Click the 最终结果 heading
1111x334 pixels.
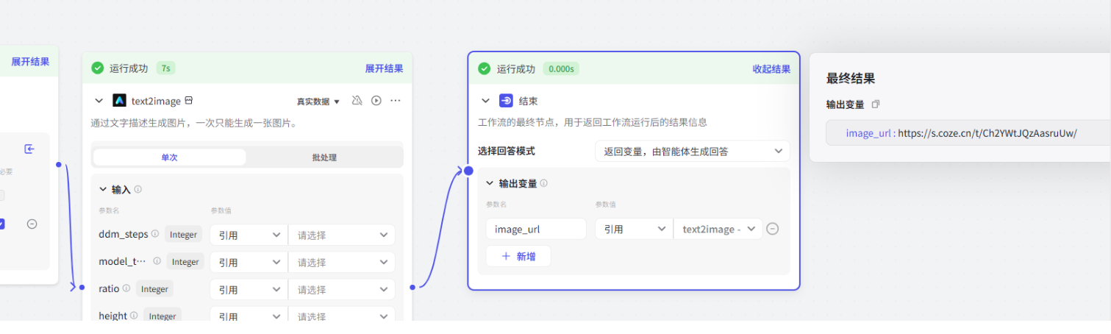850,78
